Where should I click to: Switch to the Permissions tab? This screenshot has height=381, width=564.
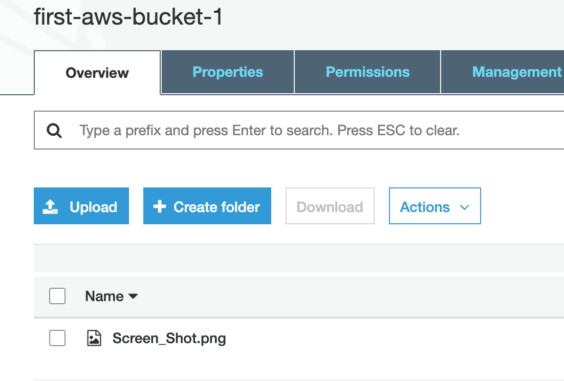[367, 72]
